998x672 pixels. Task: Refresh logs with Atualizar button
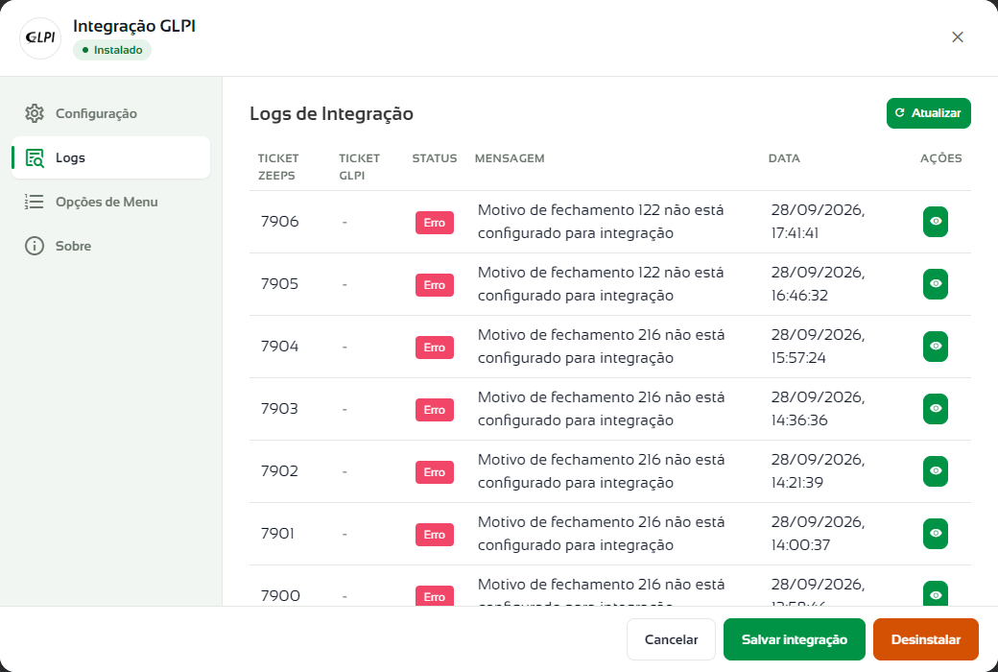coord(928,113)
